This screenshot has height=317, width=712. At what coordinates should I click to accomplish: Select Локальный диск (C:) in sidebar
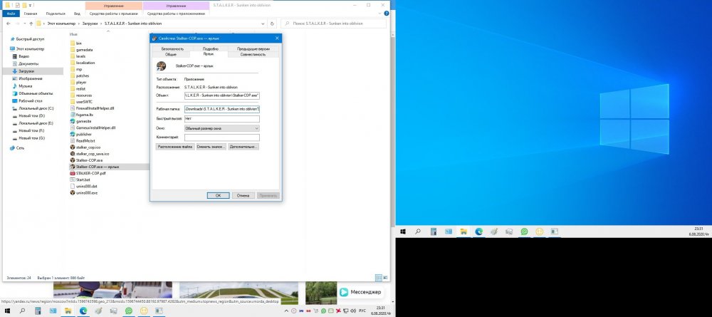pyautogui.click(x=33, y=108)
